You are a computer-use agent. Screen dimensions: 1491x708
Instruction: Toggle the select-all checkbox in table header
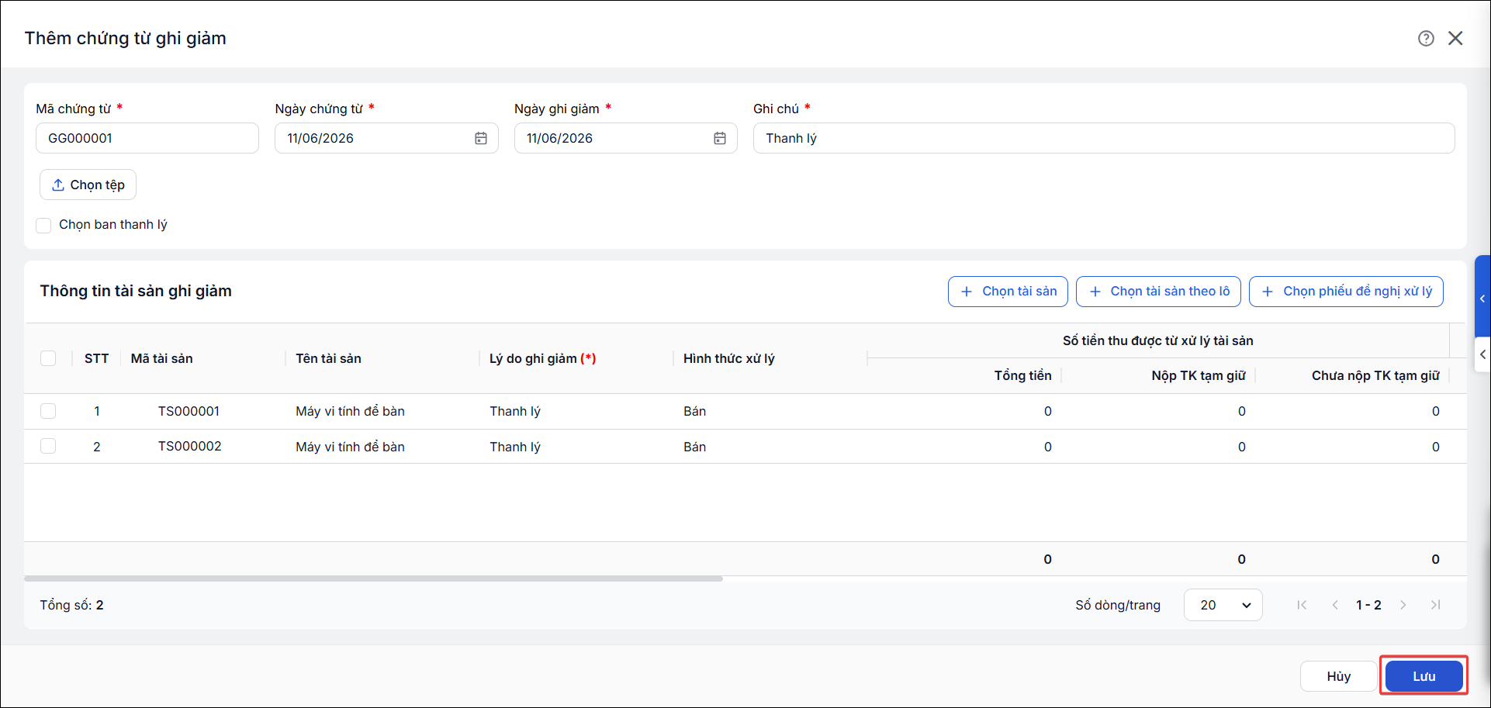click(48, 358)
